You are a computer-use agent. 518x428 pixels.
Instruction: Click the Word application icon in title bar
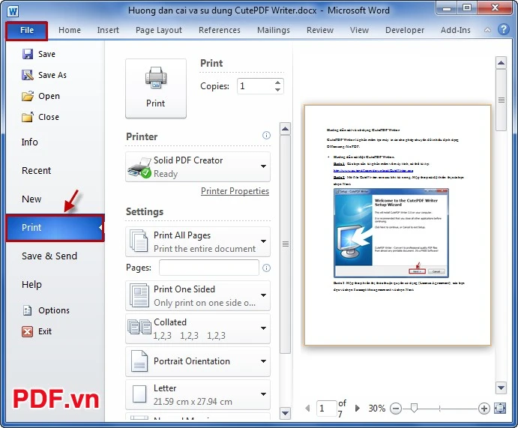pos(13,11)
